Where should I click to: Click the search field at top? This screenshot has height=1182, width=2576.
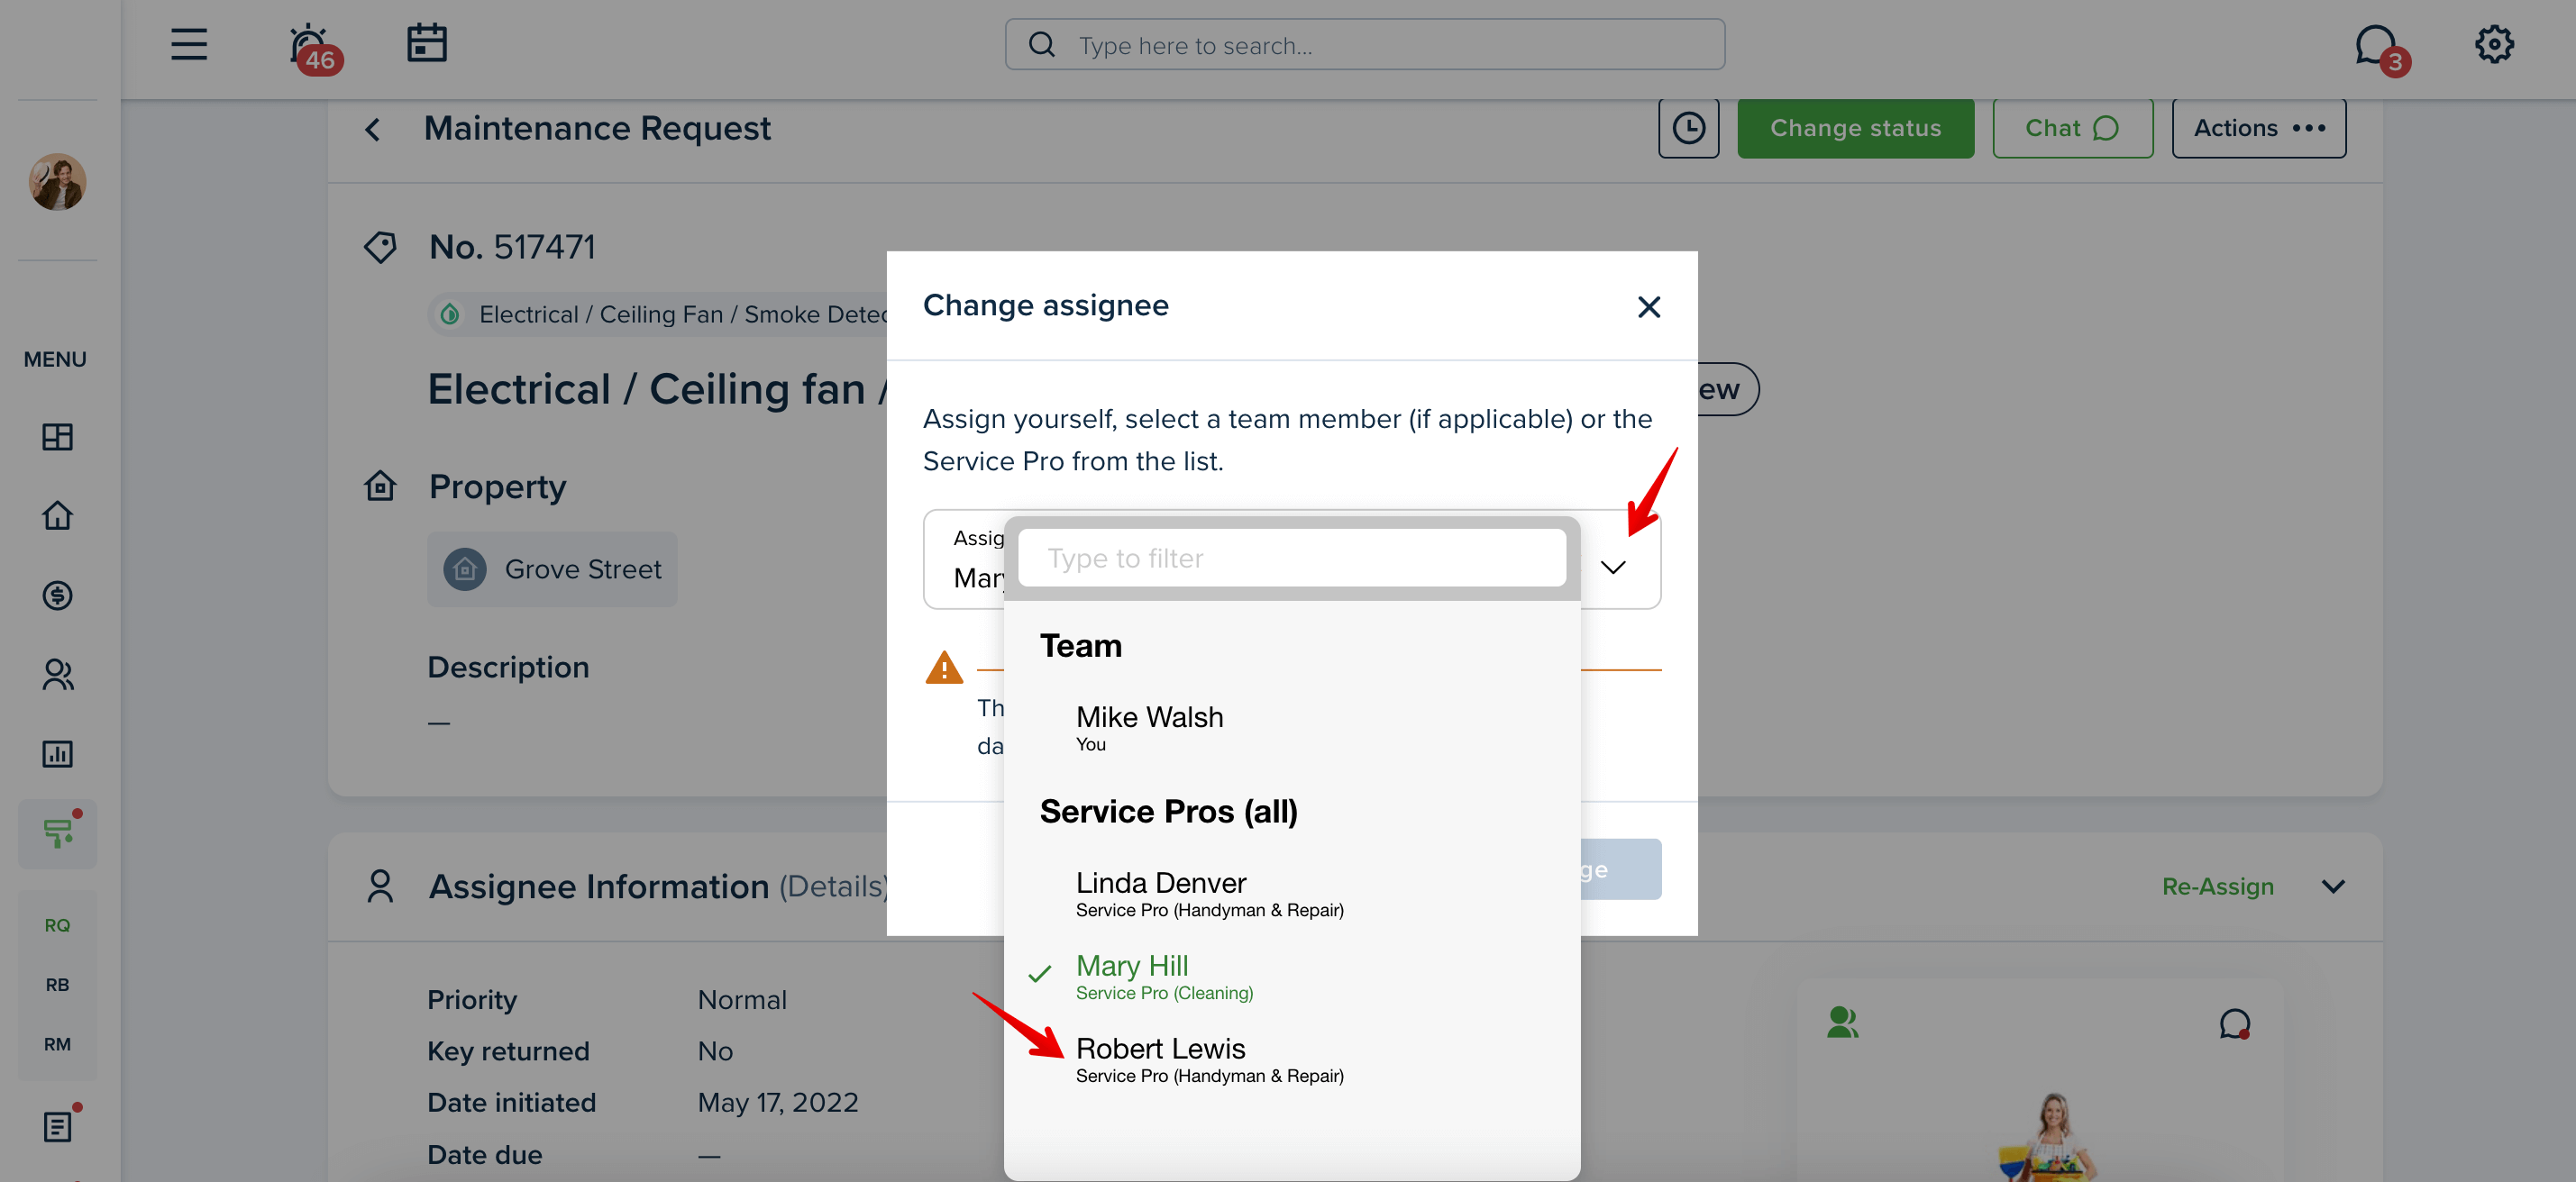pos(1364,45)
